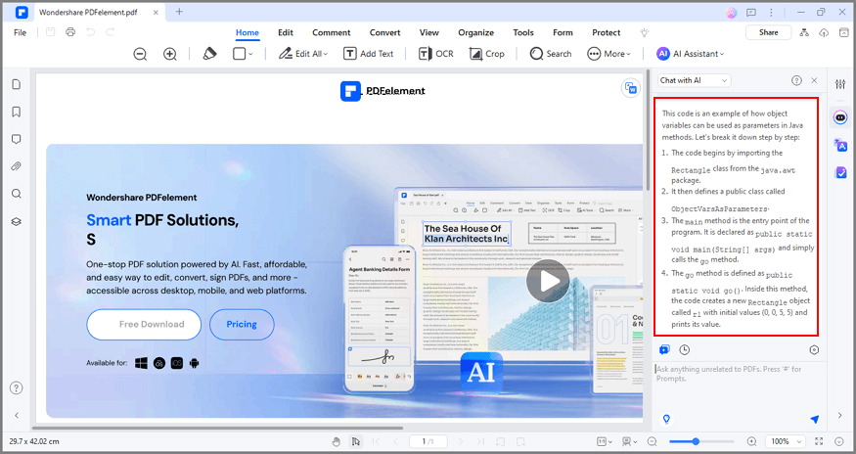This screenshot has height=454, width=856.
Task: Open the Organize tab
Action: (476, 33)
